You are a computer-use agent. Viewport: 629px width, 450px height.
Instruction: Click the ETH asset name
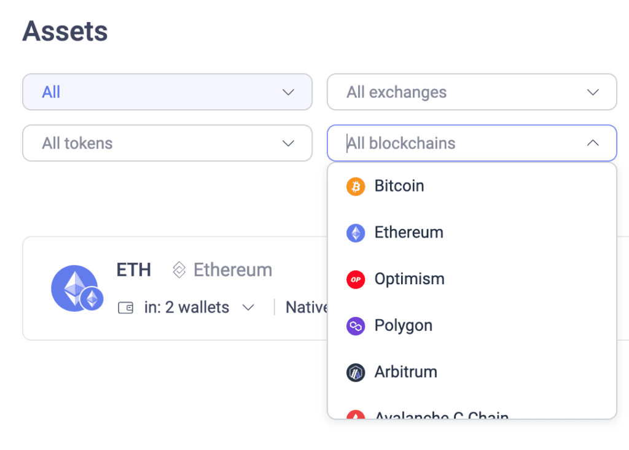pyautogui.click(x=133, y=269)
